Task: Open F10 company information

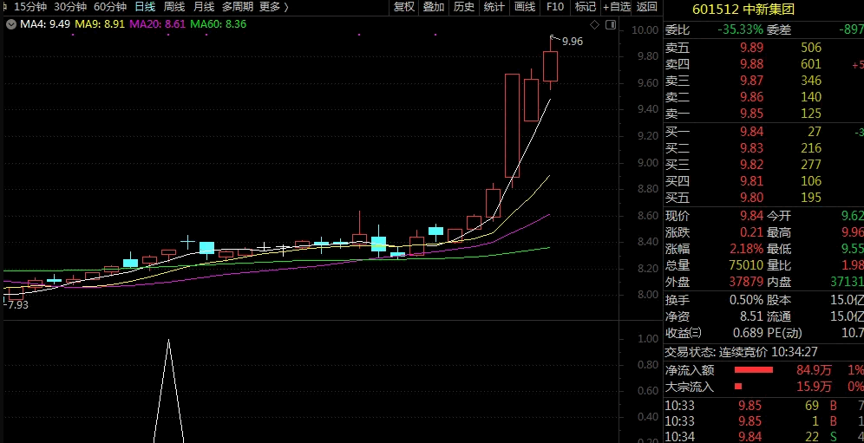Action: tap(555, 7)
